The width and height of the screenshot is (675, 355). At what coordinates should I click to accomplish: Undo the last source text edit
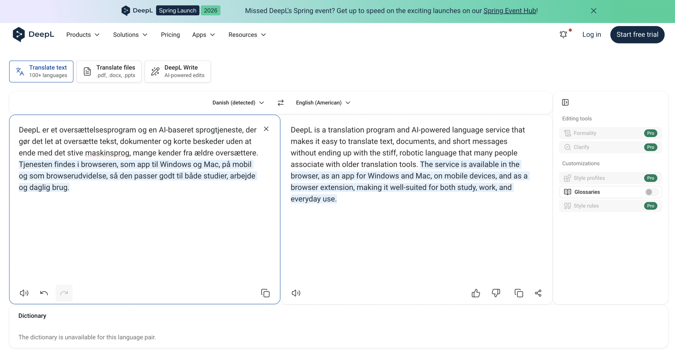(44, 293)
